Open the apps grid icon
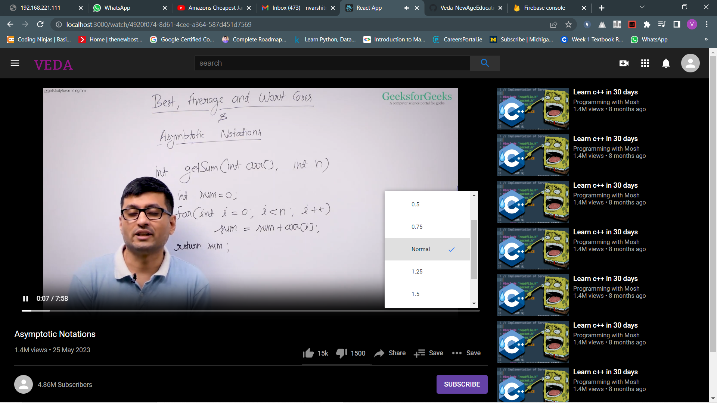 pos(645,63)
